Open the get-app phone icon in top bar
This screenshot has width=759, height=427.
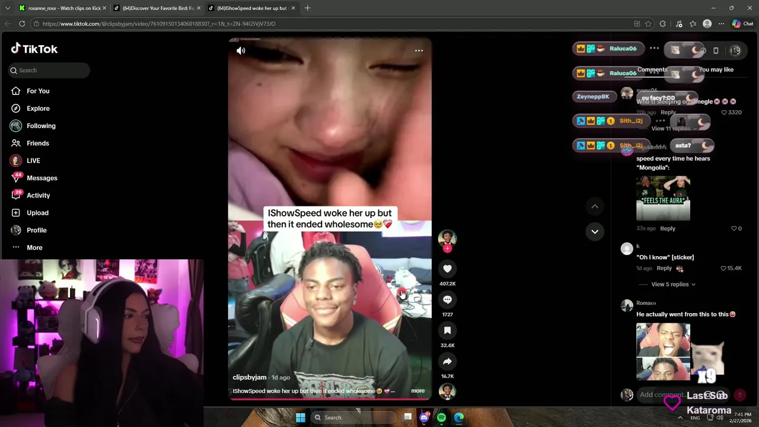click(716, 50)
